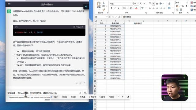The image size is (196, 110).
Task: Click the Cut scissors icon
Action: tap(104, 2)
